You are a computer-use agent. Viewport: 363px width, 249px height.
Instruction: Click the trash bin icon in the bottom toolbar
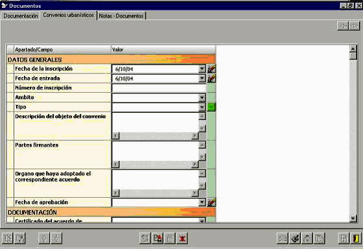170,238
